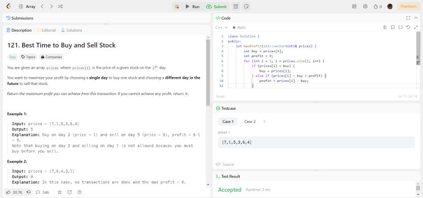The image size is (423, 198).
Task: Click the description panel vertical scrollbar
Action: click(x=208, y=73)
